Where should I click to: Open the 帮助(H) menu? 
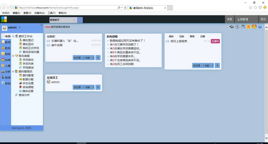click(63, 13)
